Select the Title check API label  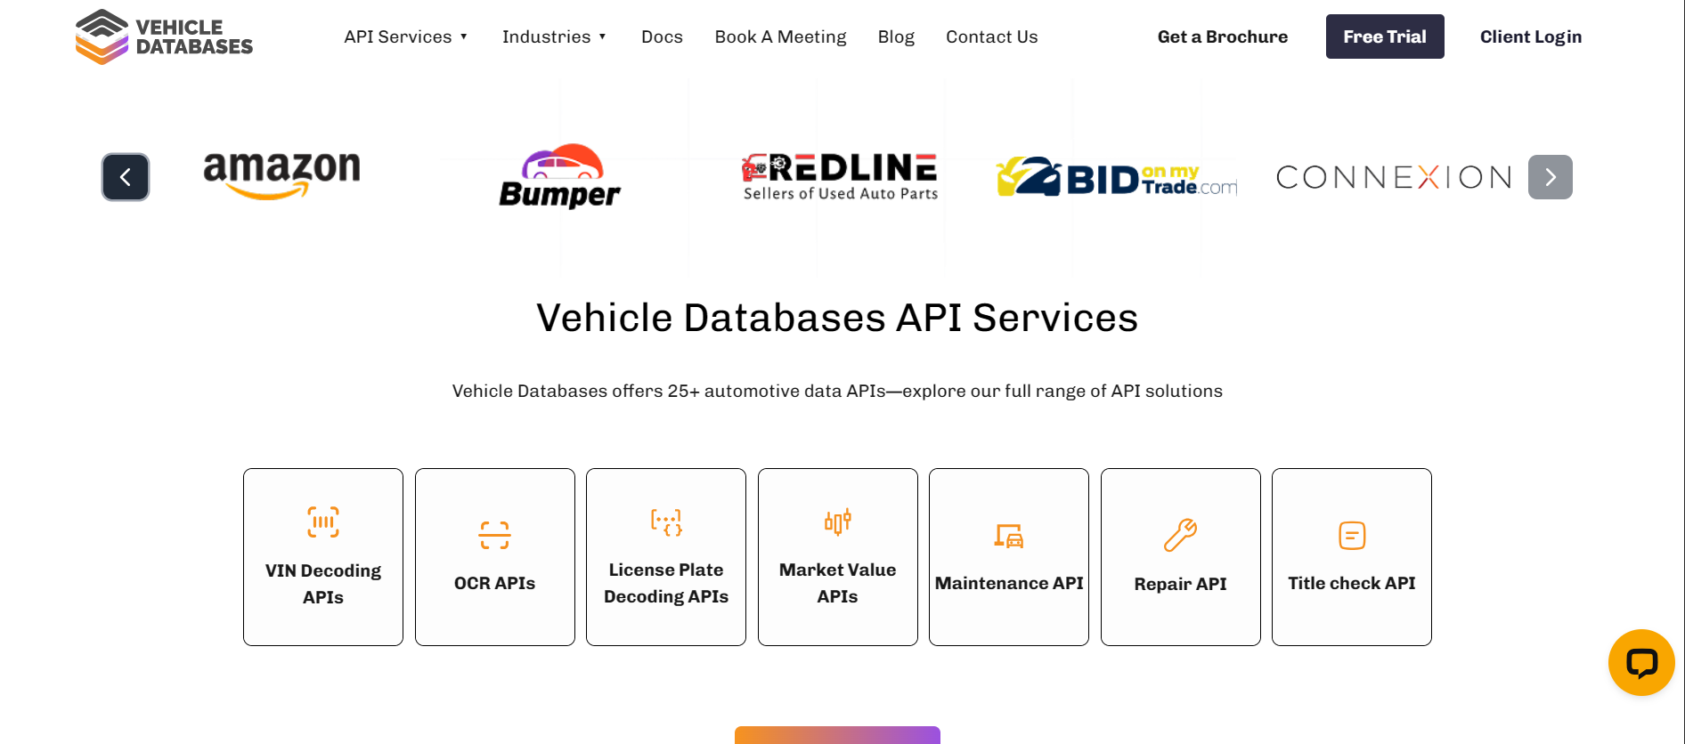tap(1352, 583)
